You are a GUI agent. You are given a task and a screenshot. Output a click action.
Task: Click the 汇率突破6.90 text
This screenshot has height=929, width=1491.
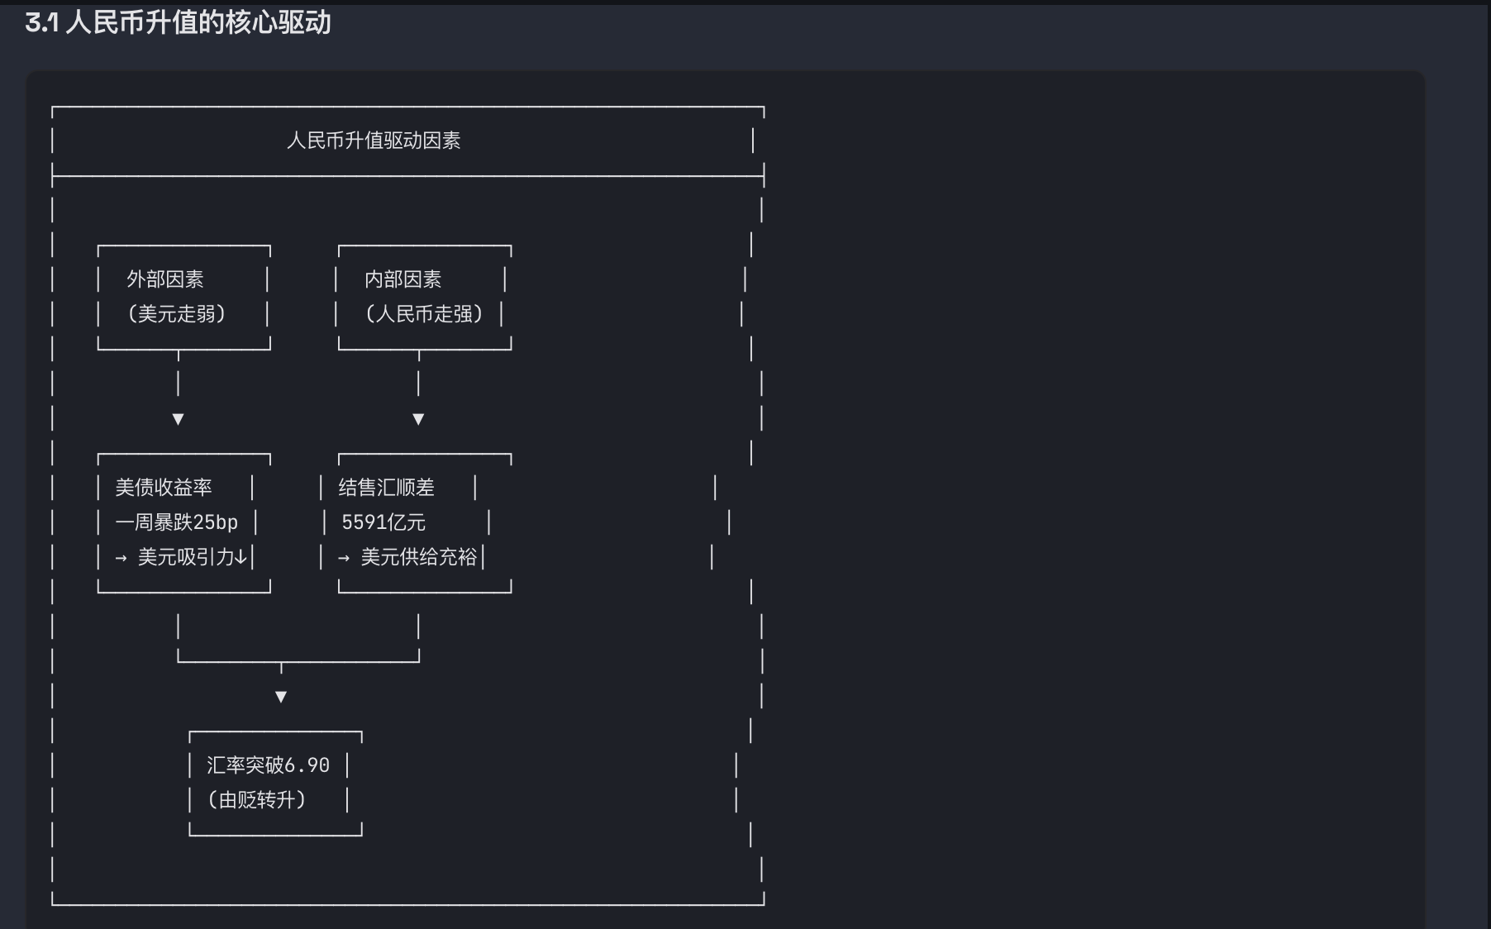(x=268, y=765)
